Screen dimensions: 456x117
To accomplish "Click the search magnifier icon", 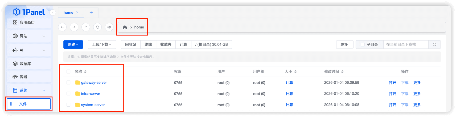I will coord(434,45).
